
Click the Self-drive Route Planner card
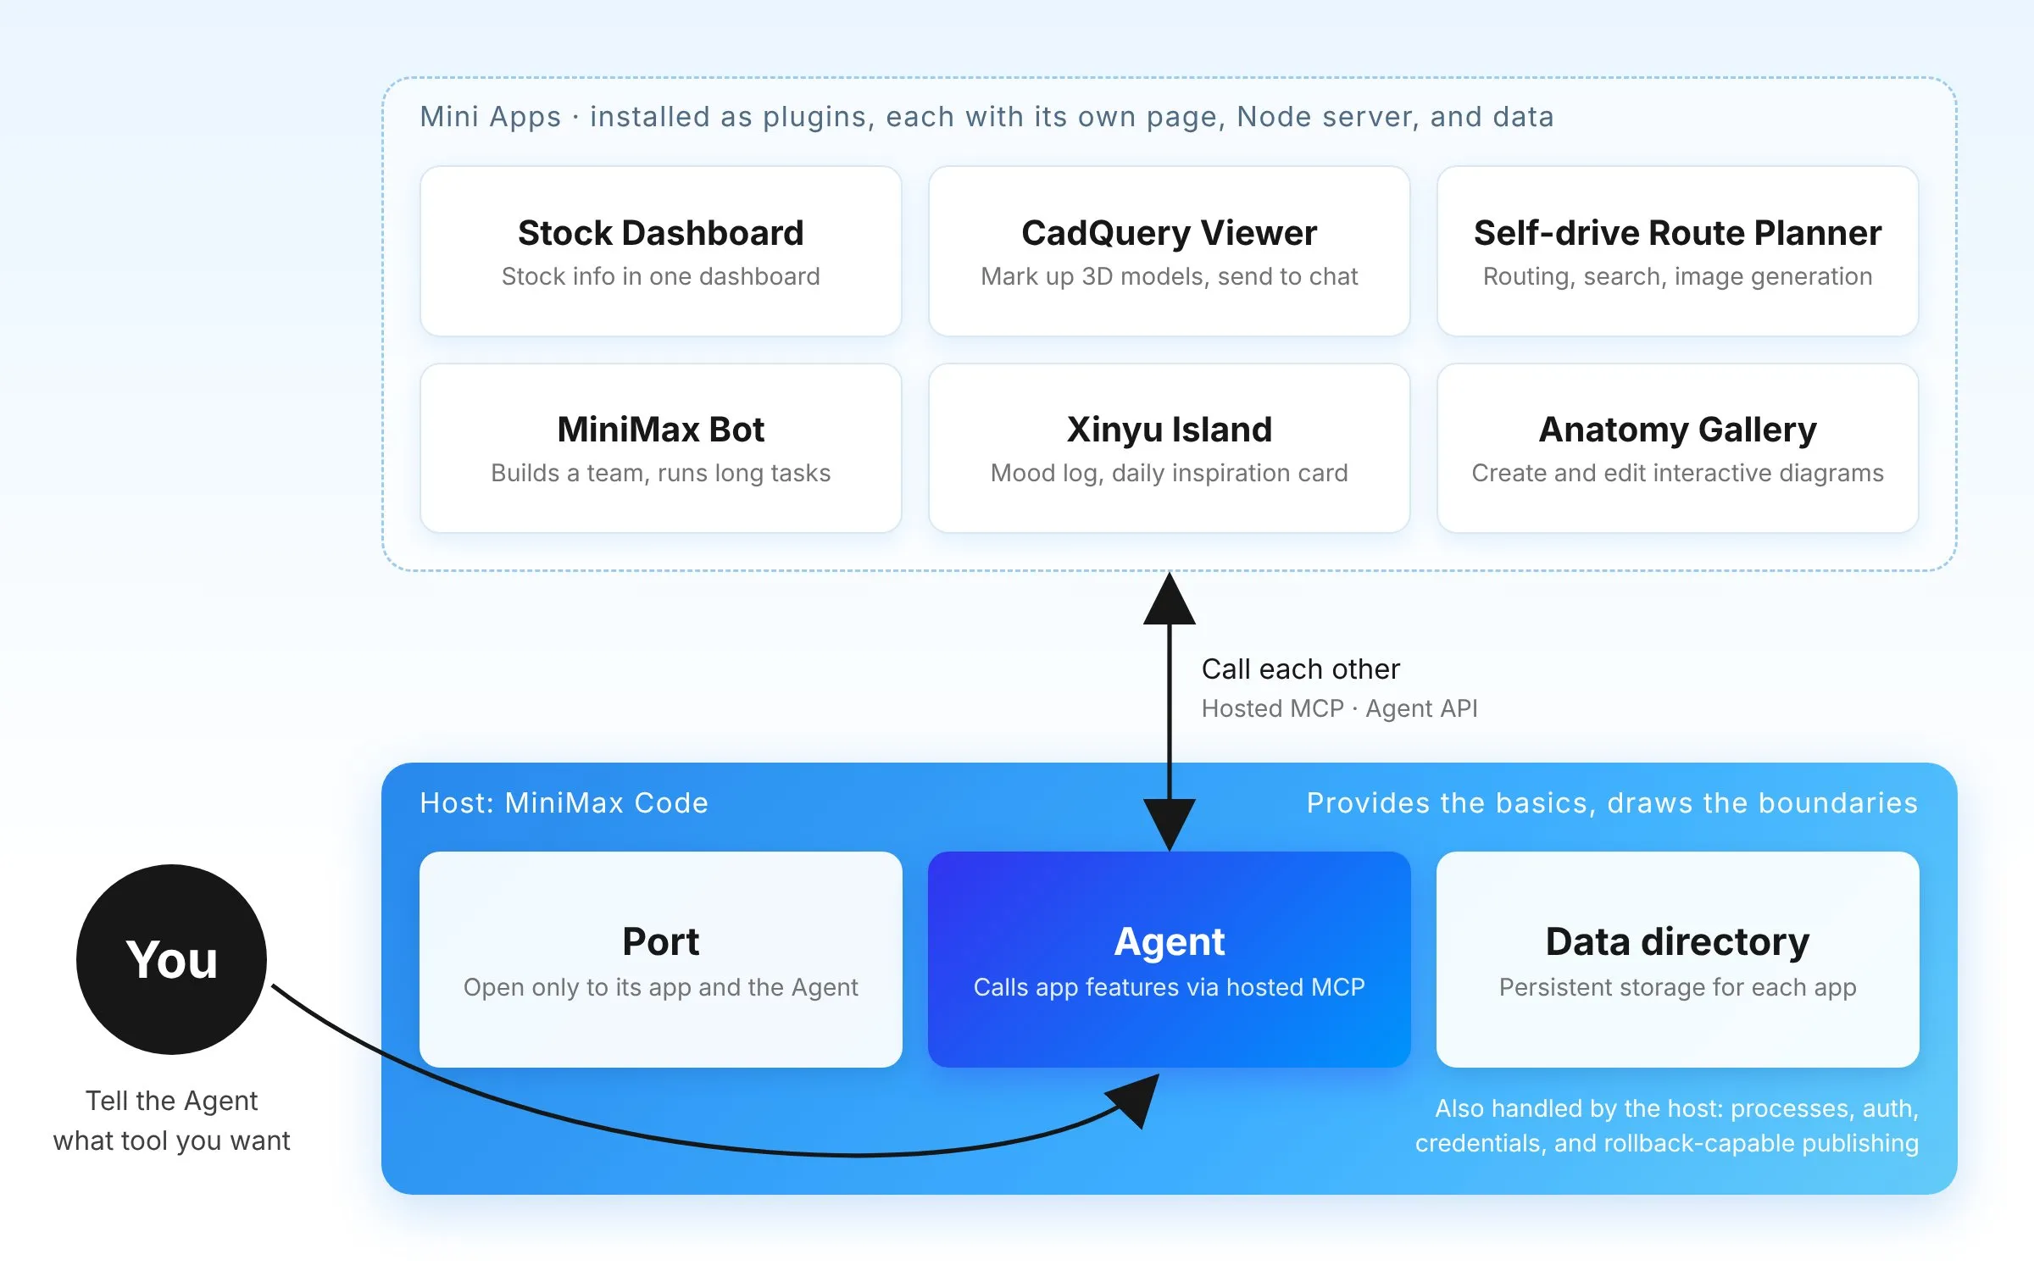1677,251
